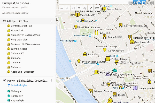
Task: Open Parkok layer three-dot options menu
Action: point(51,81)
